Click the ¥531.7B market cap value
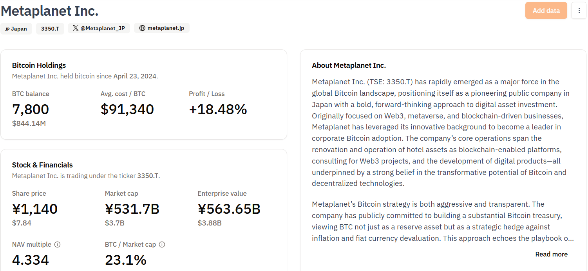Screen dimensions: 588x271 [132, 209]
